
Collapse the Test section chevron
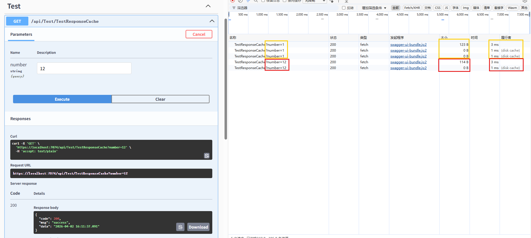tap(208, 6)
